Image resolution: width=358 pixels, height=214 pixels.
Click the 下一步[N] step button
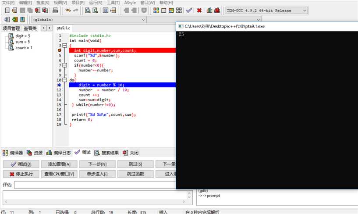(97, 164)
